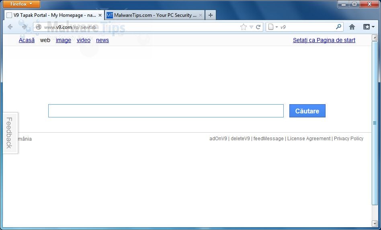Open the Firefox application menu button
381x230 pixels.
21,4
